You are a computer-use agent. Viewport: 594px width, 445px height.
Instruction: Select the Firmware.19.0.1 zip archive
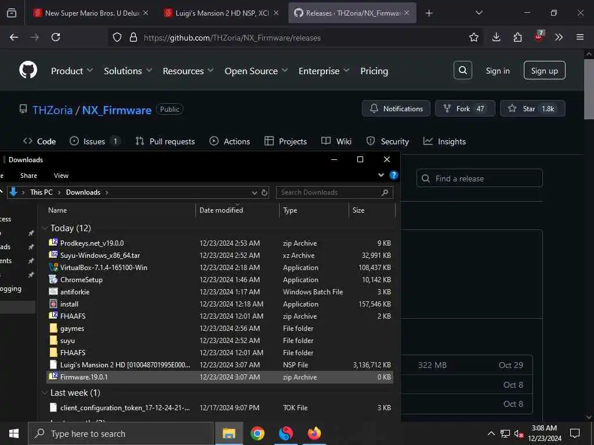coord(220,377)
